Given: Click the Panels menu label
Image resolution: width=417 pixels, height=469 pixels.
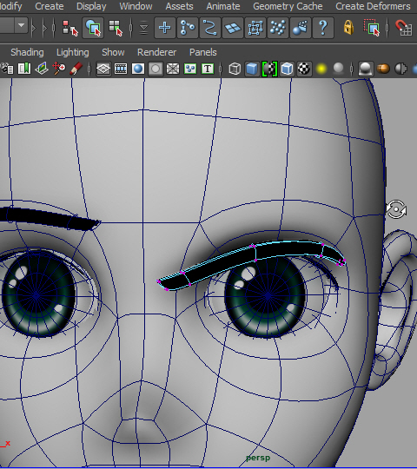Looking at the screenshot, I should pyautogui.click(x=202, y=52).
